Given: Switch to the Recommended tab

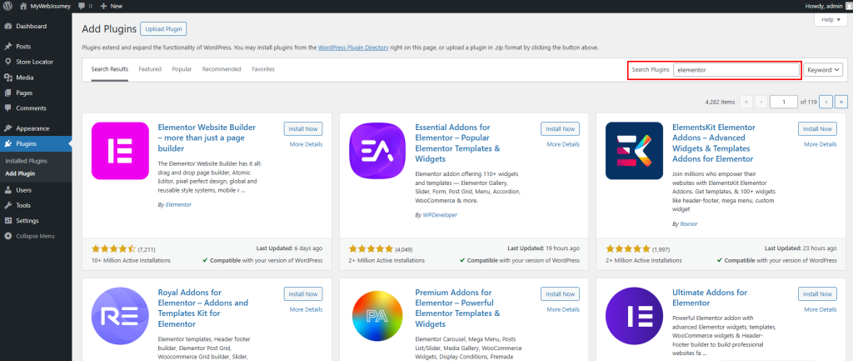Looking at the screenshot, I should pyautogui.click(x=222, y=69).
